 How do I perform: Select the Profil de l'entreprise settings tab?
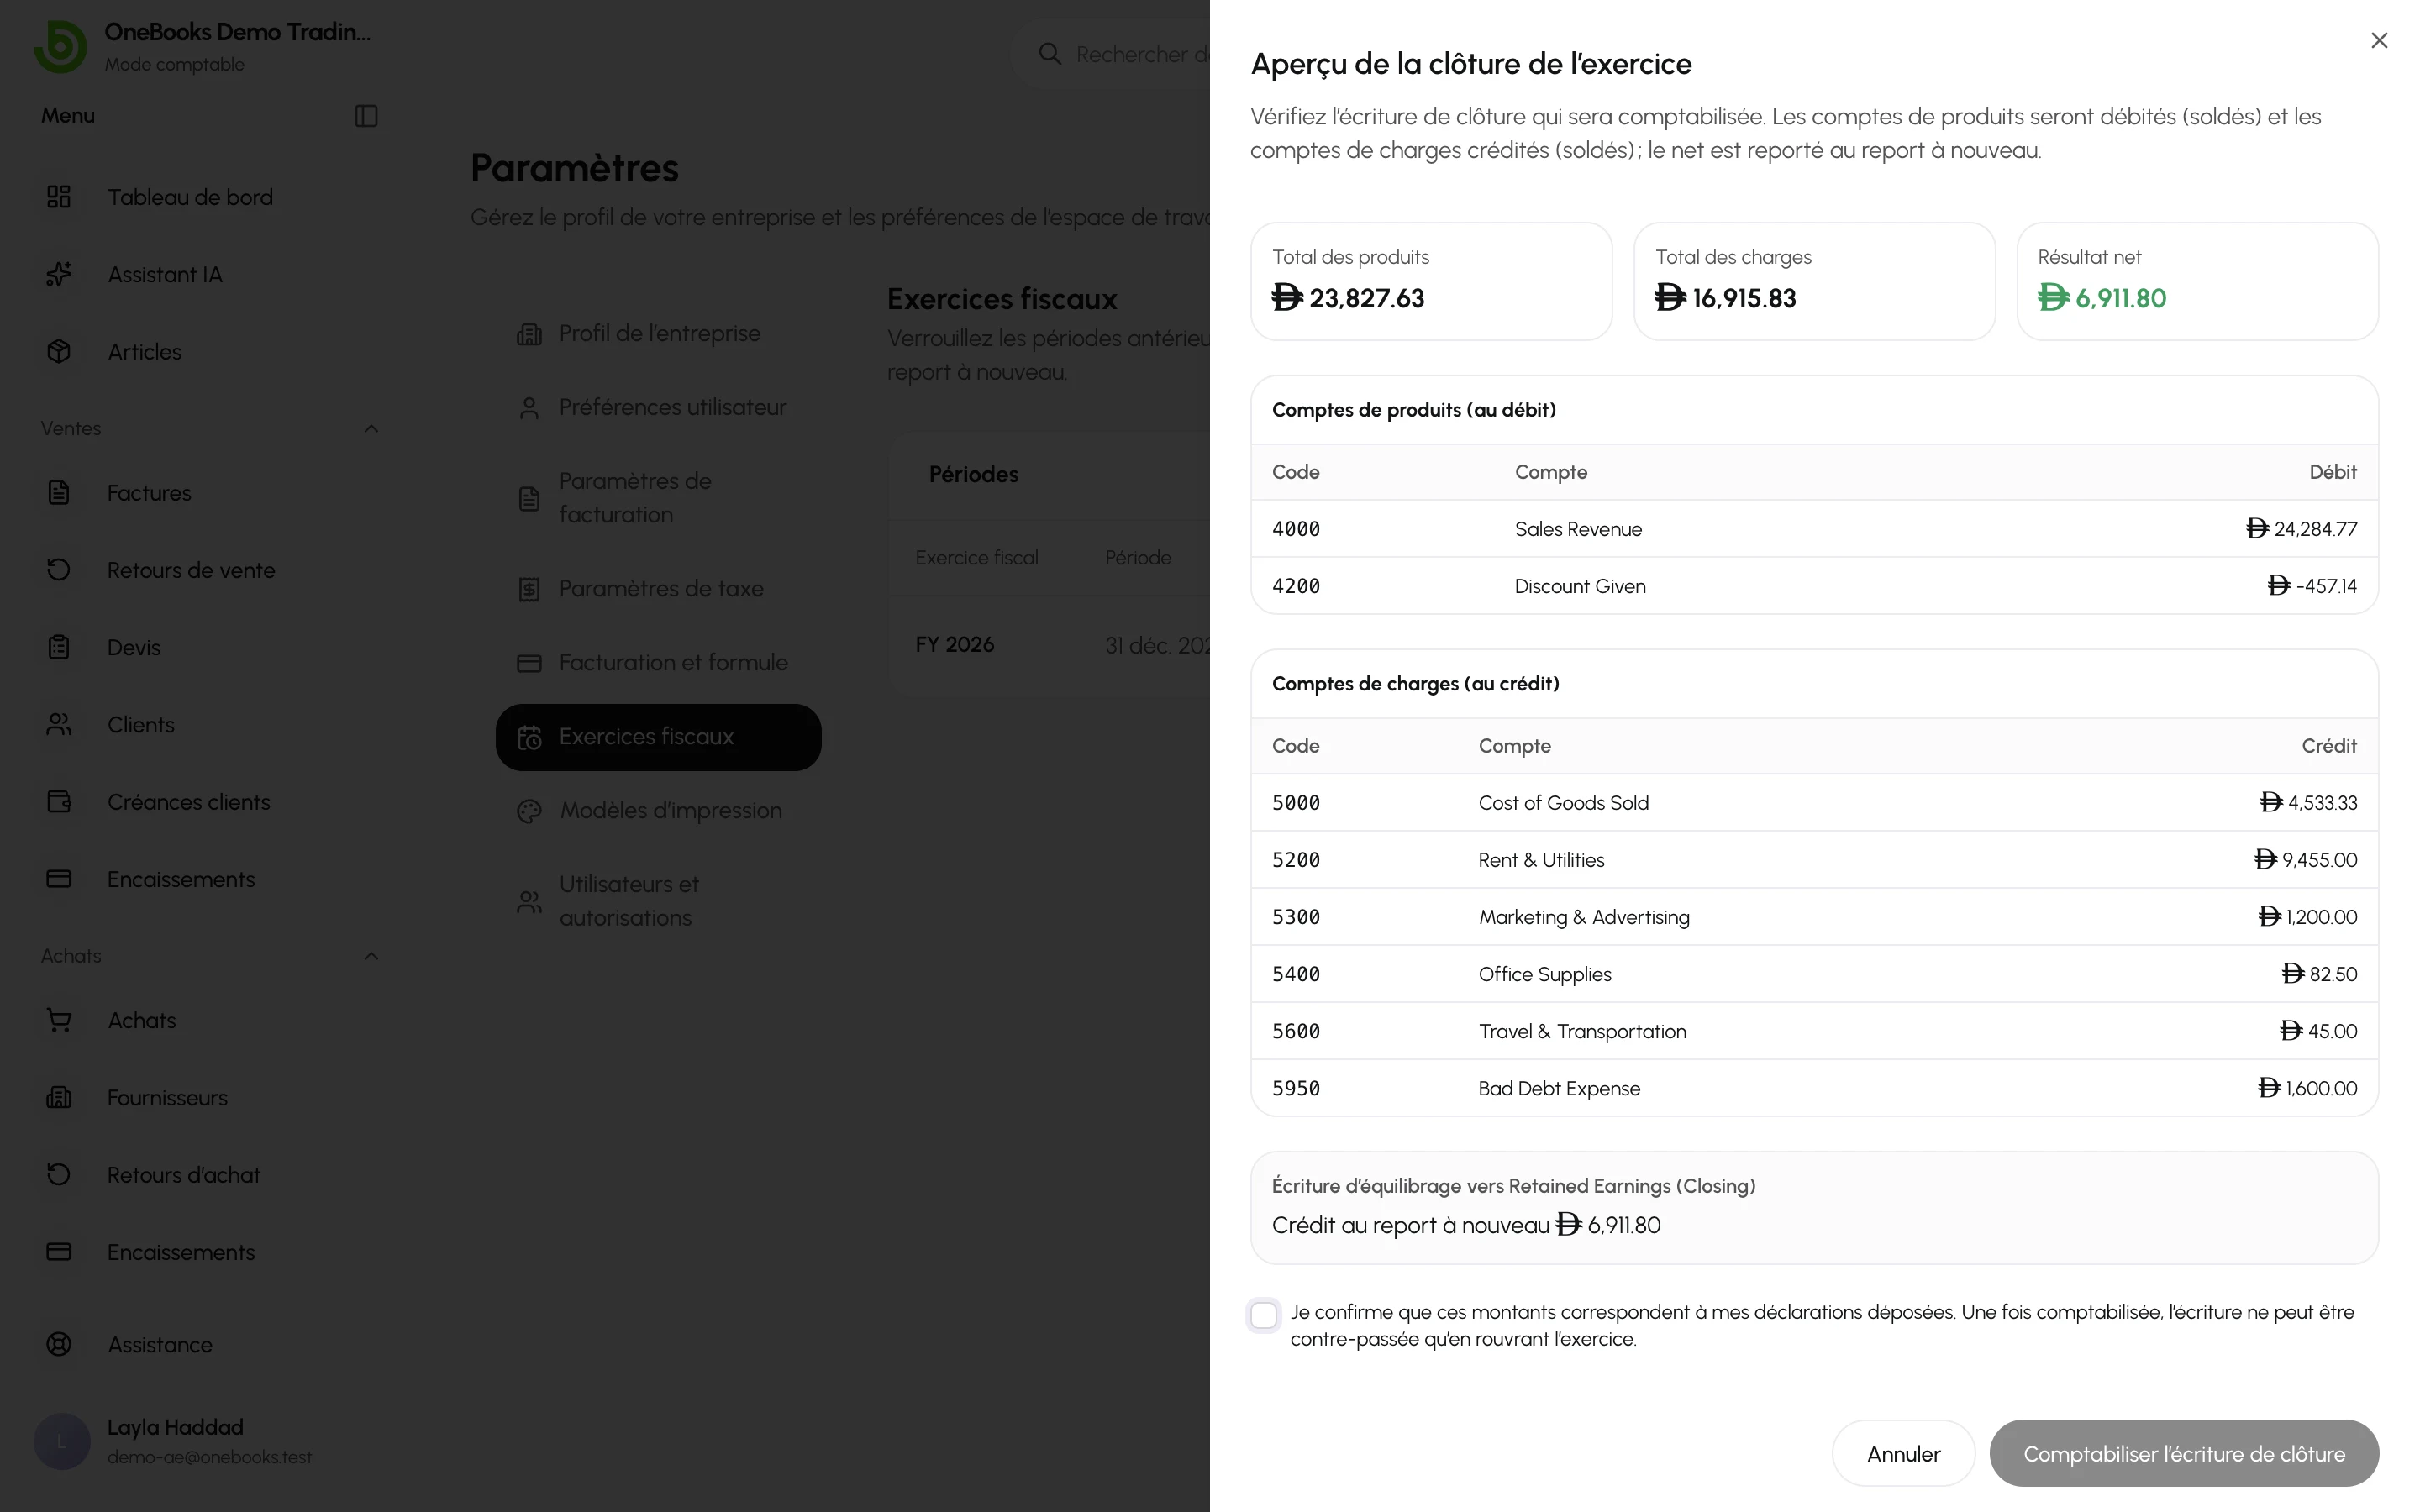pos(658,333)
